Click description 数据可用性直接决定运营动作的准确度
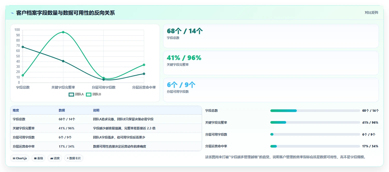 (119, 147)
